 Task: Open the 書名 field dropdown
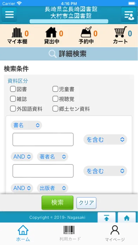(26, 125)
